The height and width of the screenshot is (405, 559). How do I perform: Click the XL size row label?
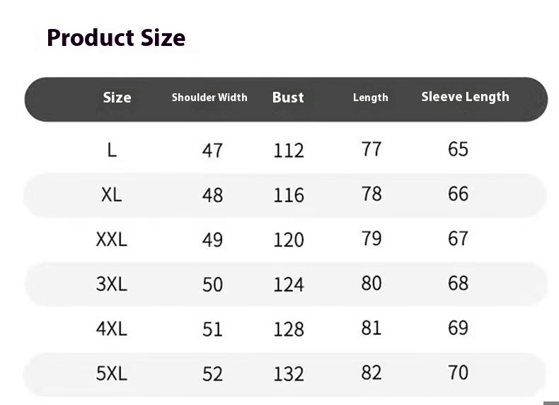(112, 195)
